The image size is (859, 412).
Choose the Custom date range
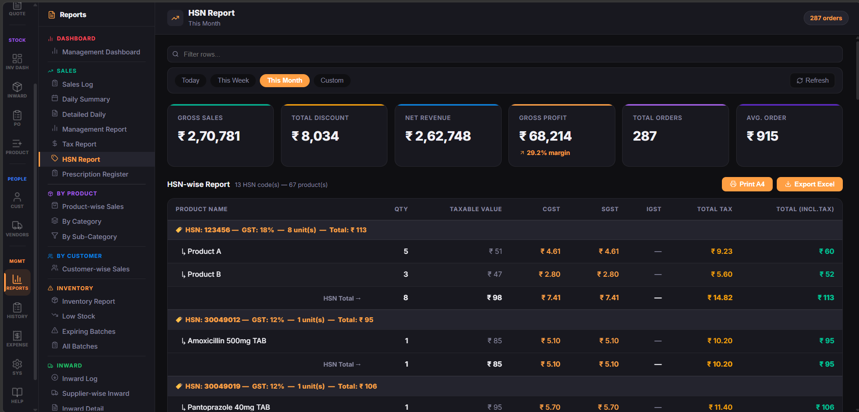point(332,80)
